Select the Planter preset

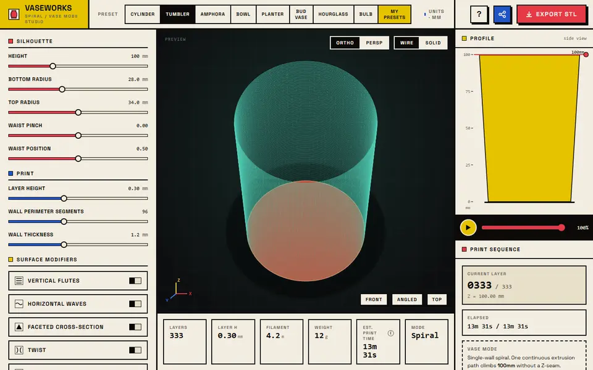[272, 14]
